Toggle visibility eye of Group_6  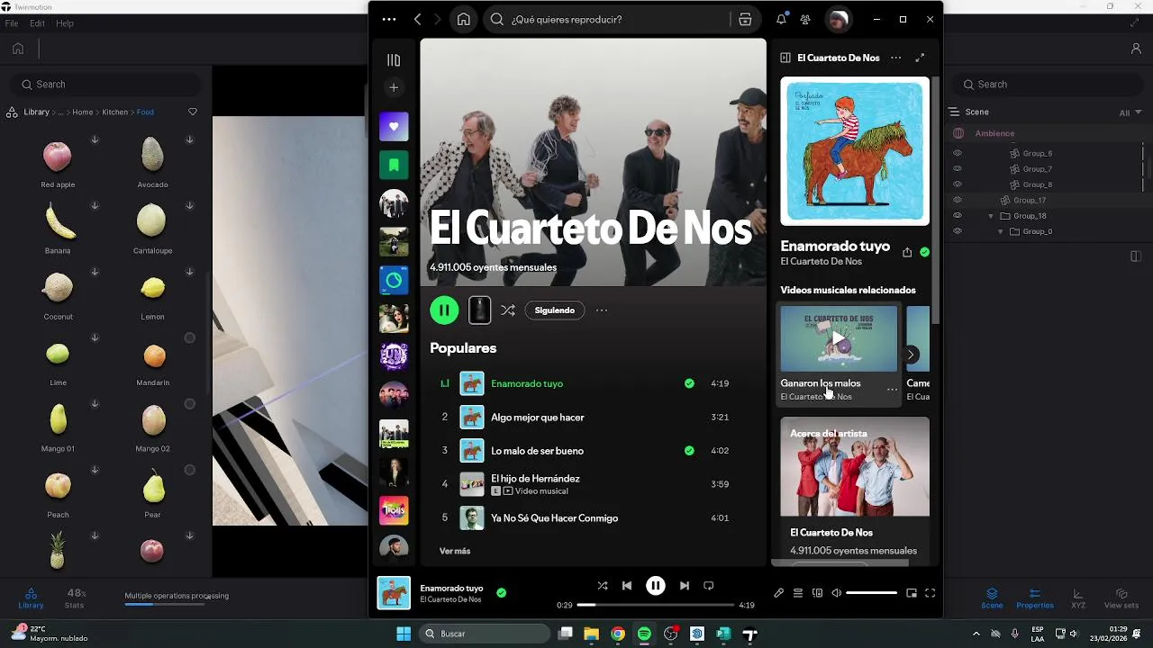(x=958, y=153)
